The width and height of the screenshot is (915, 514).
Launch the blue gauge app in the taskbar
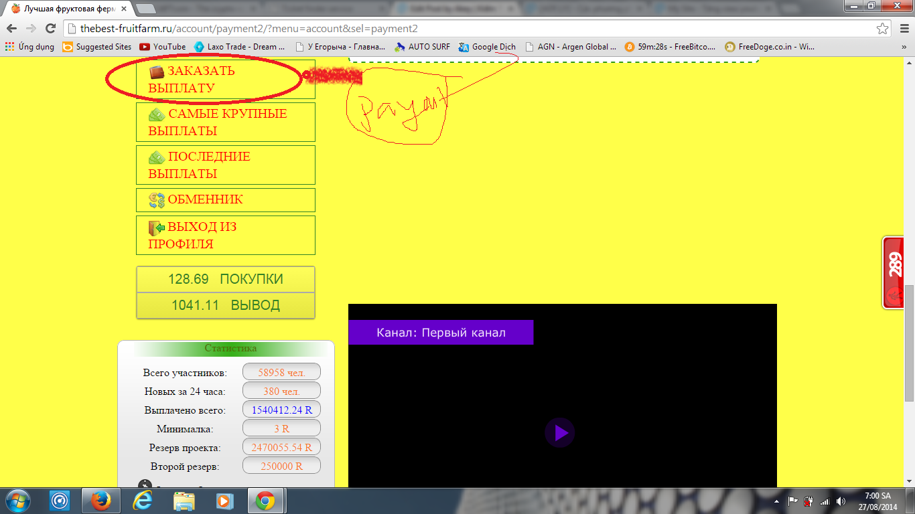click(x=61, y=501)
